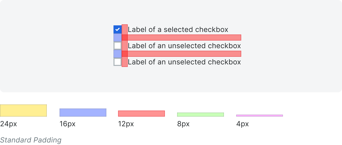342x145 pixels.
Task: Click the 'Standard Padding' caption
Action: tap(31, 140)
